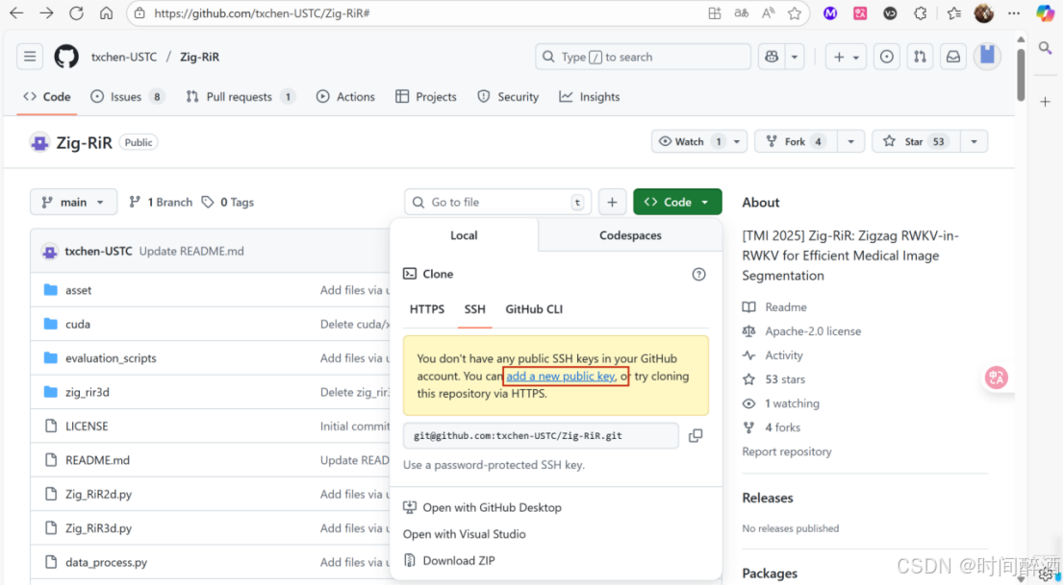The height and width of the screenshot is (585, 1064).
Task: Select the Local tab in Code panel
Action: click(x=464, y=235)
